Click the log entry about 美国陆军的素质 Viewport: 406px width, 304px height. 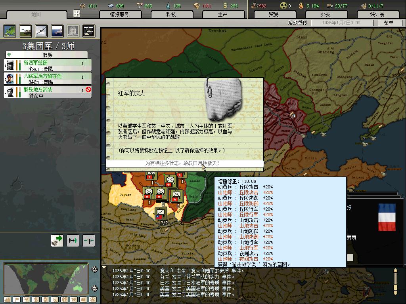pyautogui.click(x=174, y=289)
